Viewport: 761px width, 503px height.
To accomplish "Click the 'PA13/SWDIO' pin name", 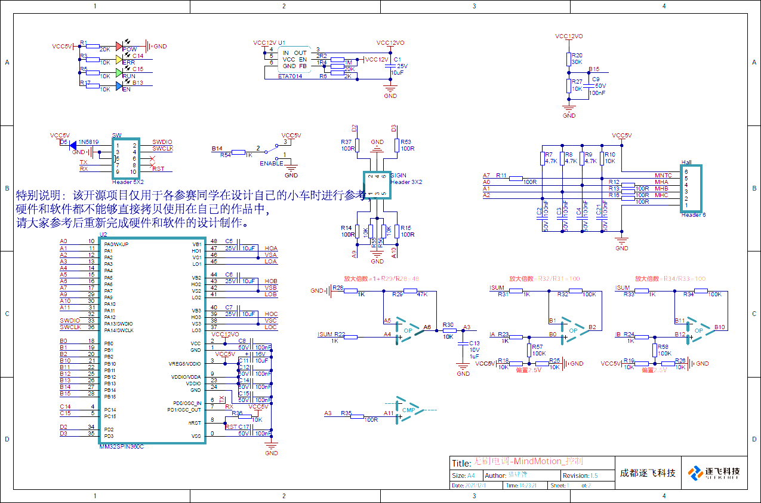I will (118, 324).
